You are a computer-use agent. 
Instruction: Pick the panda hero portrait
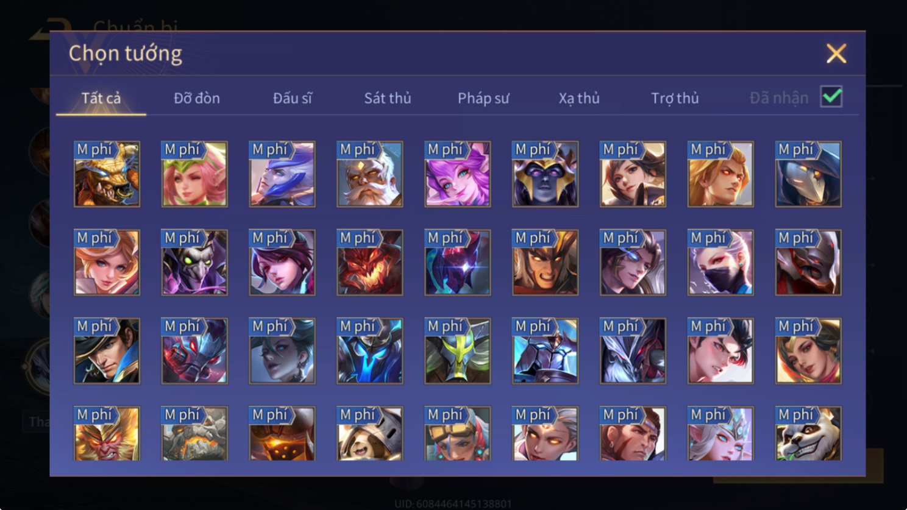point(808,433)
